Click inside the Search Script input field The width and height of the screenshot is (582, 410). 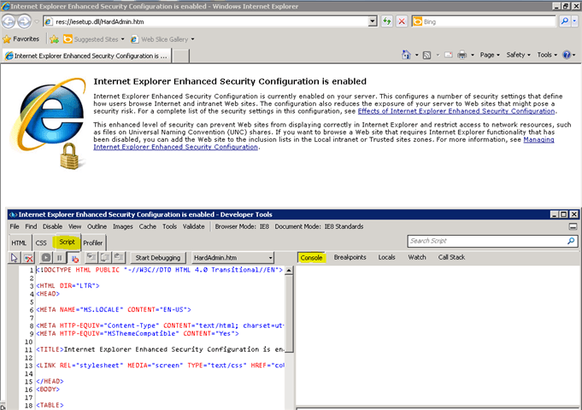(479, 241)
